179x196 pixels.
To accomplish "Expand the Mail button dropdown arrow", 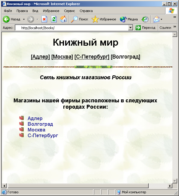I will click(161, 20).
